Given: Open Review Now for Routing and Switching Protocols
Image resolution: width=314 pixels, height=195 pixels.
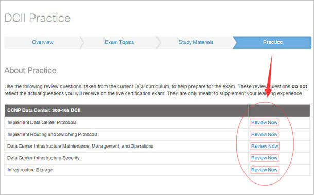Looking at the screenshot, I should pos(265,134).
